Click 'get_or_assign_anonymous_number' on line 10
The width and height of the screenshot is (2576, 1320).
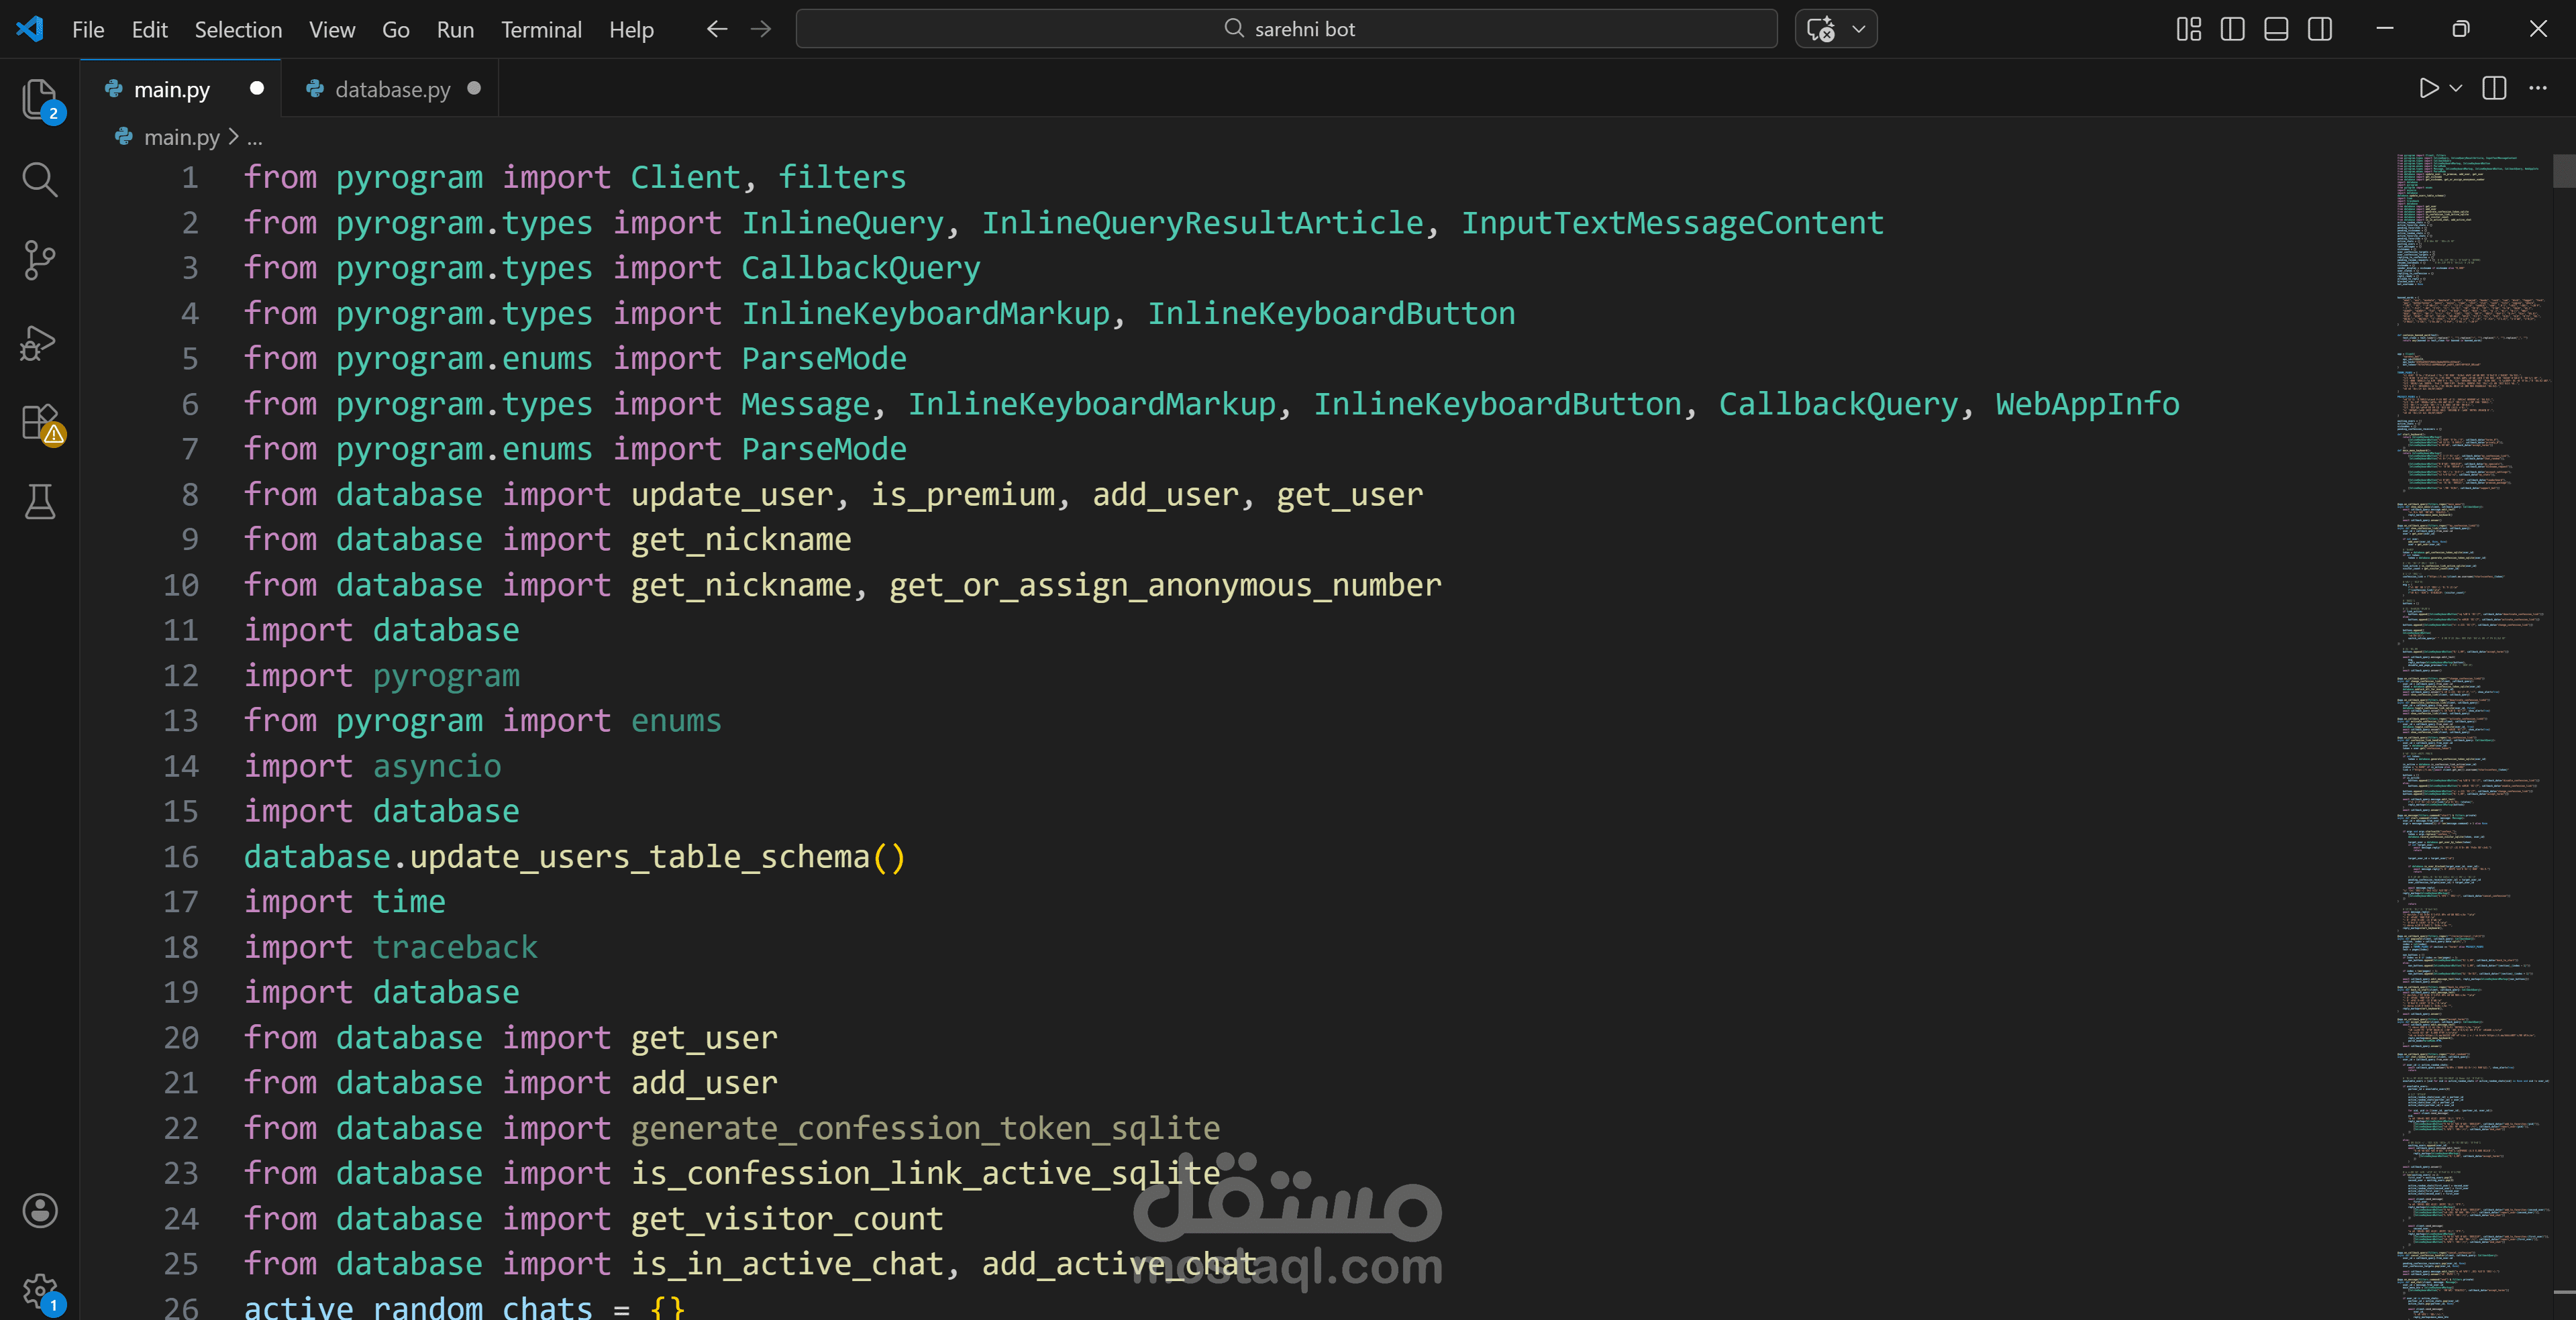click(1165, 586)
